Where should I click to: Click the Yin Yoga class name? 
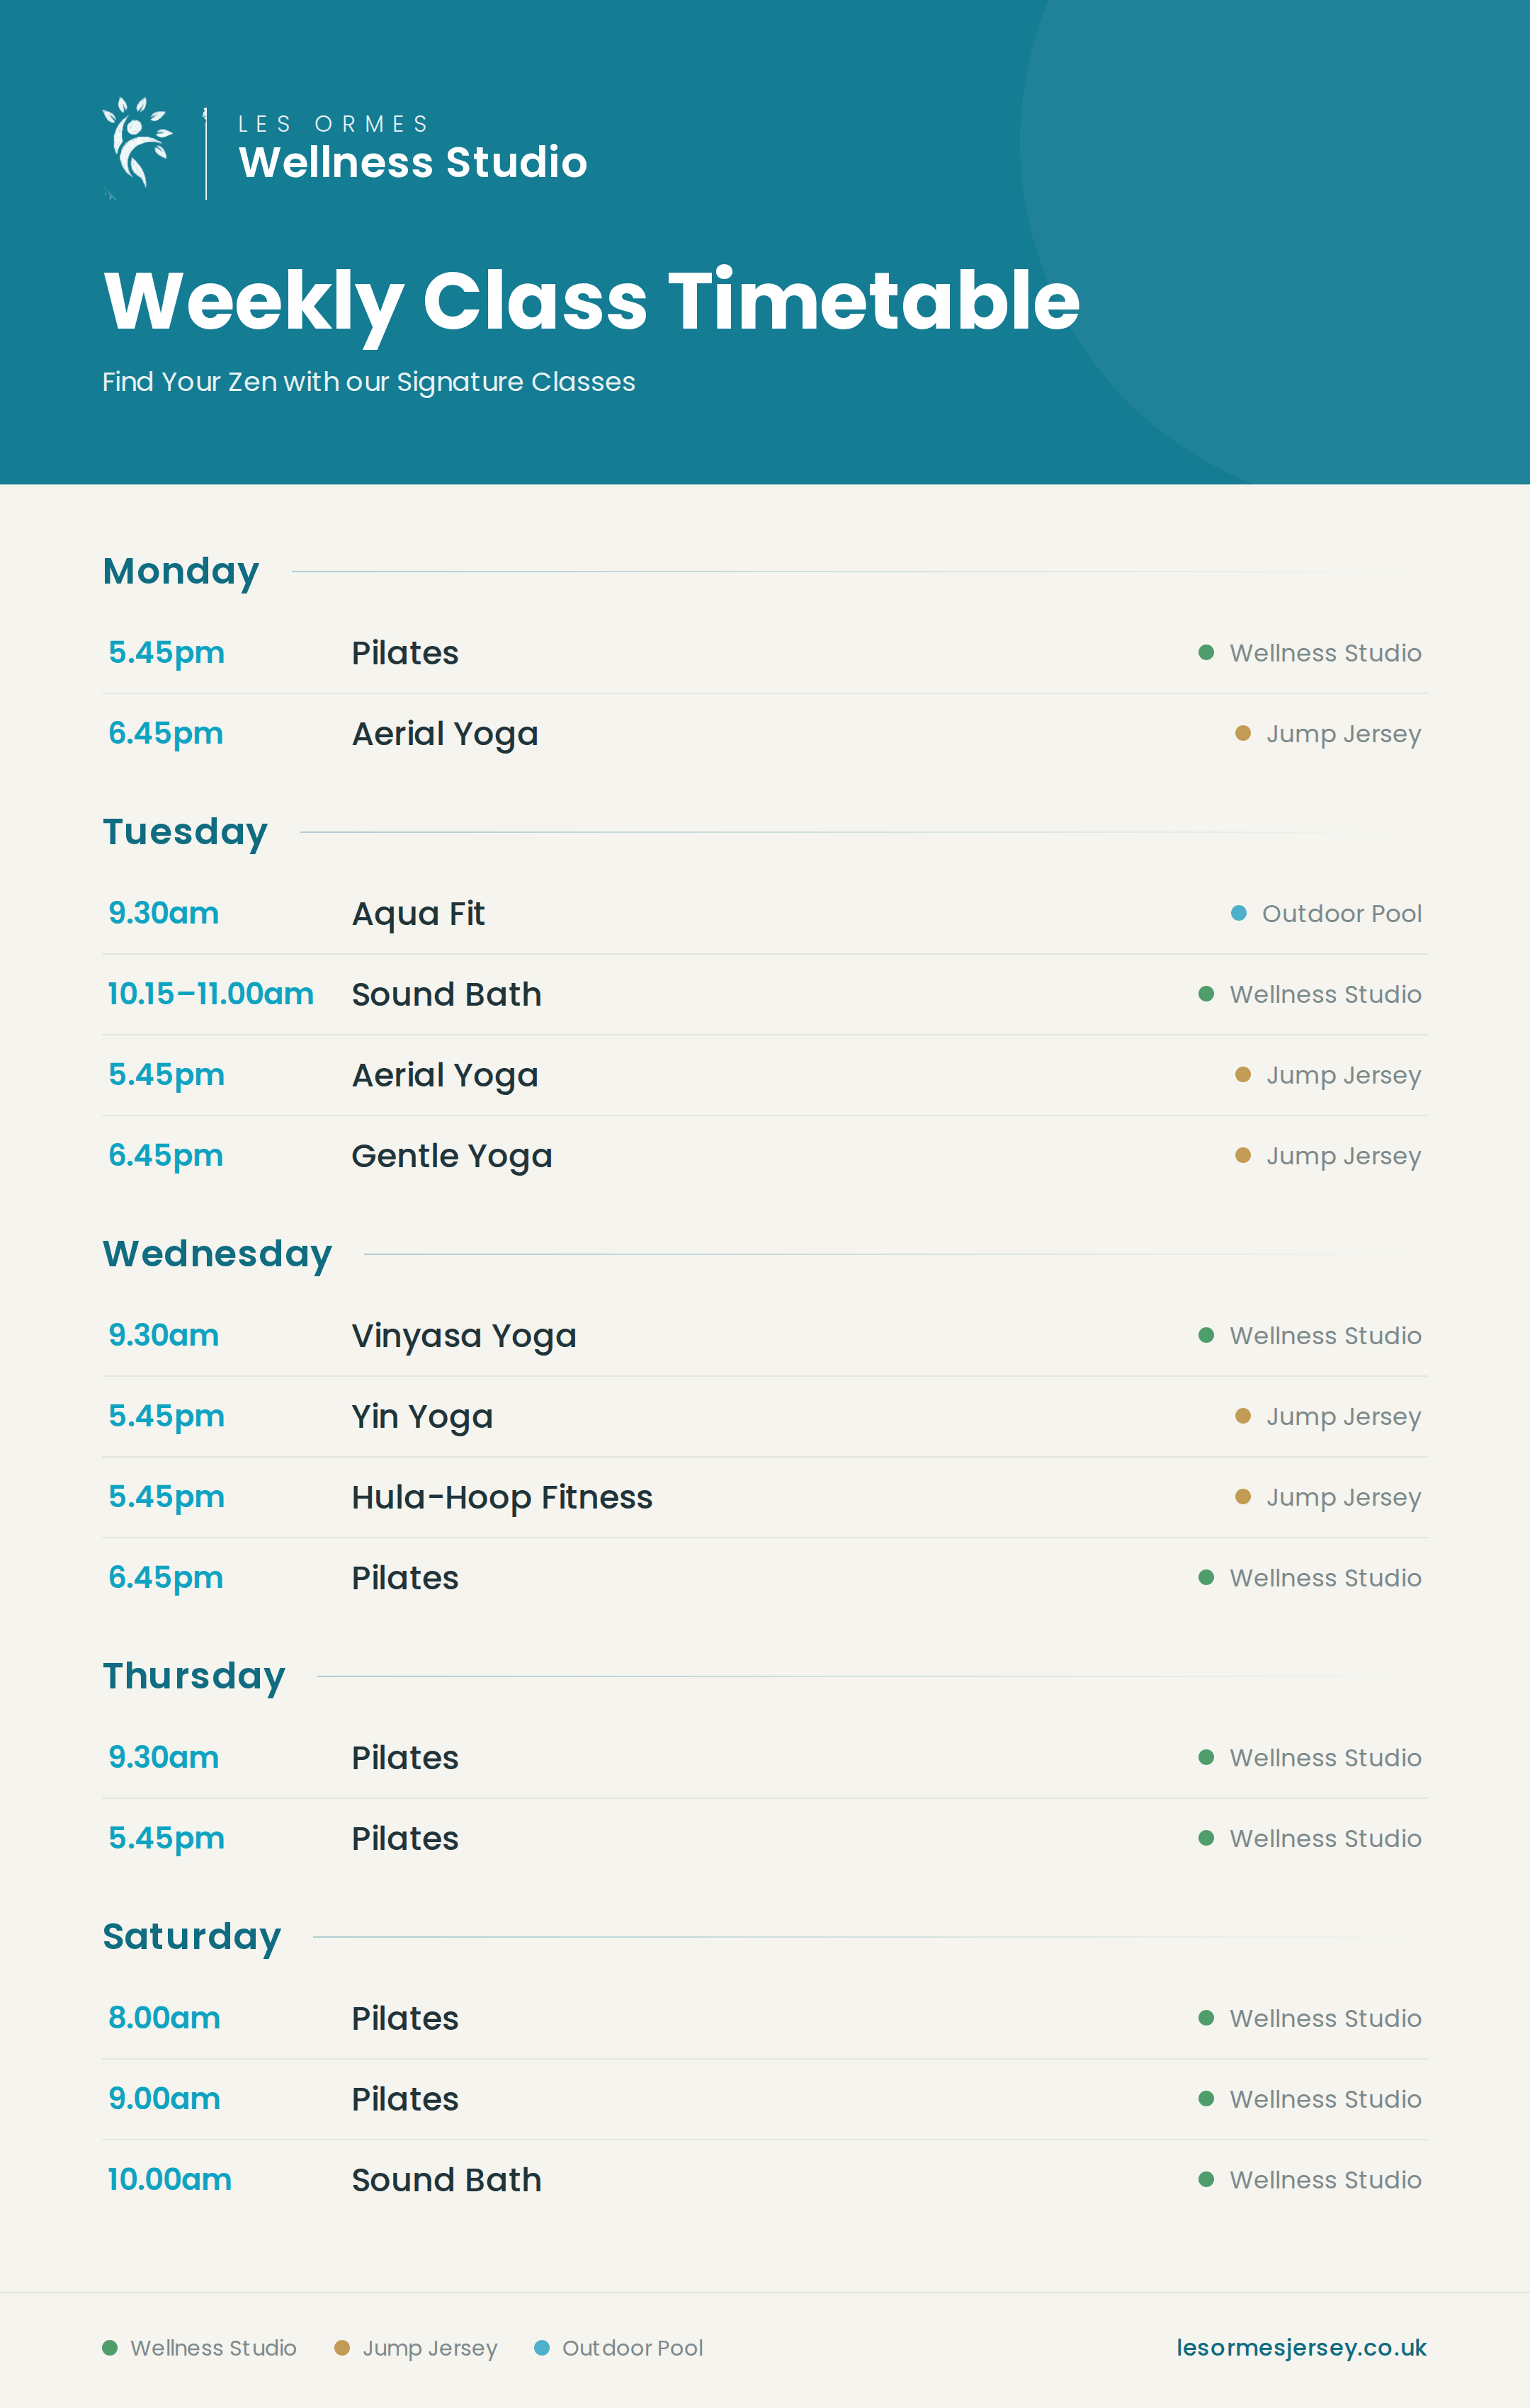pyautogui.click(x=422, y=1417)
